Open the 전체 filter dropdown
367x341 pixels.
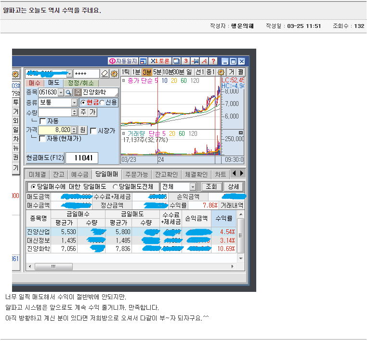tap(193, 187)
